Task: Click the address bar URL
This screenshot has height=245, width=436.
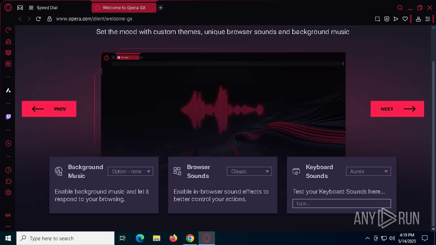Action: pos(94,19)
